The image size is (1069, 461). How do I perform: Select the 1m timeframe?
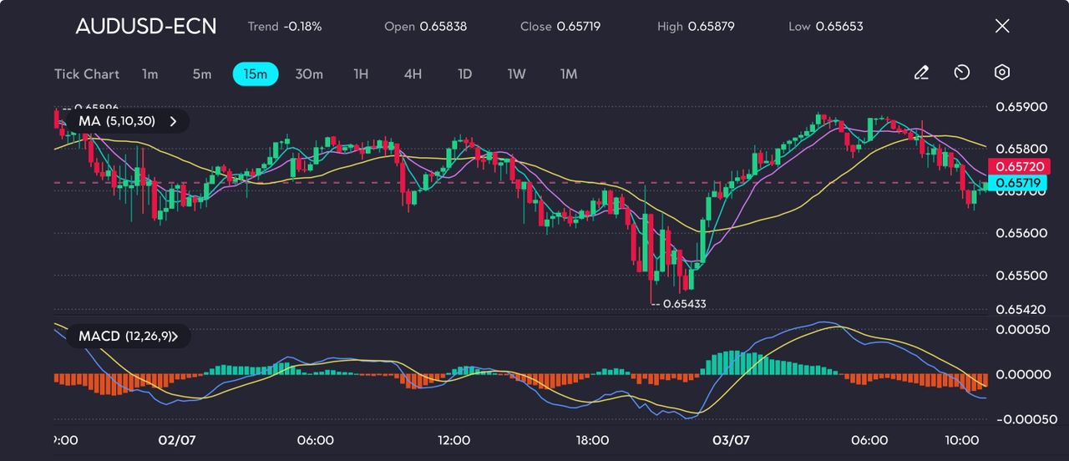(x=149, y=74)
